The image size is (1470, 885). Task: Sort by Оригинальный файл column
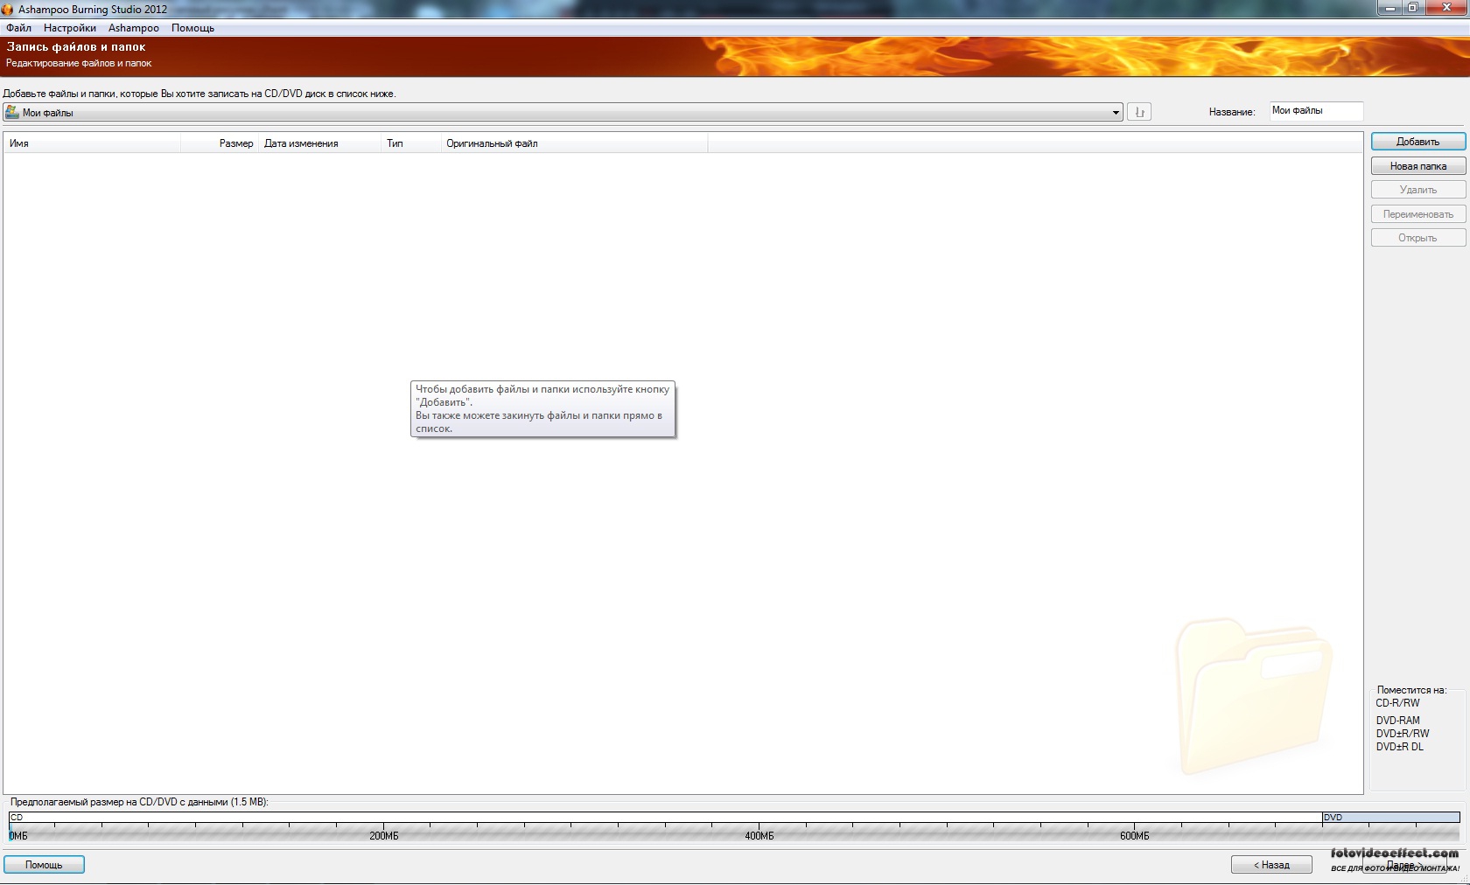coord(574,143)
